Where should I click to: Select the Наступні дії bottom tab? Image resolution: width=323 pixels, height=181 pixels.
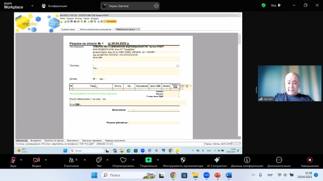click(22, 141)
